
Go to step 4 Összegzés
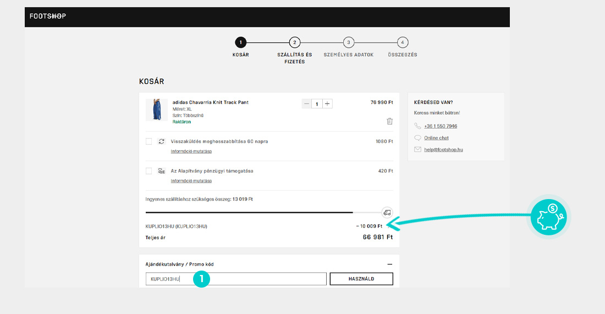pyautogui.click(x=403, y=43)
